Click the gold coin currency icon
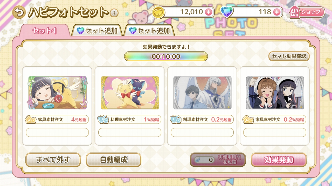332x186 pixels. [158, 12]
